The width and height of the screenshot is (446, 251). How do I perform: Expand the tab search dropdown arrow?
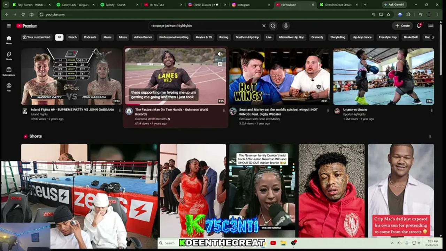pos(6,5)
